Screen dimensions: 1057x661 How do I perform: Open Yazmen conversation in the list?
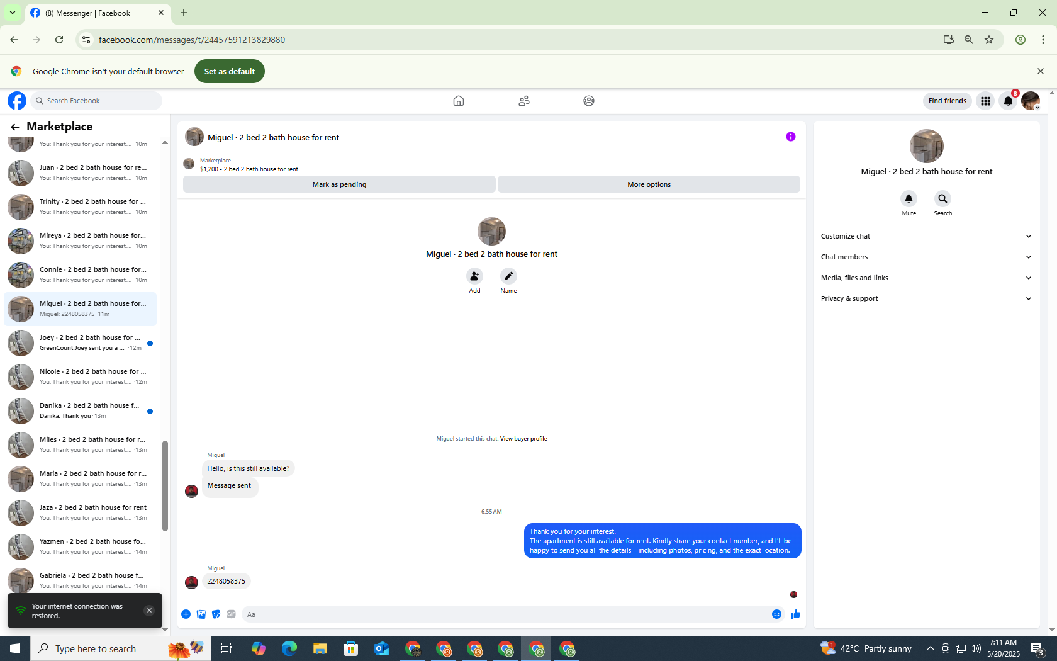[80, 546]
